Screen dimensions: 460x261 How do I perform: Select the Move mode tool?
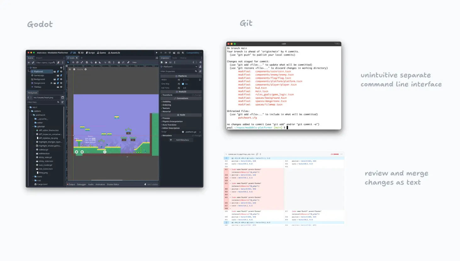pos(73,62)
